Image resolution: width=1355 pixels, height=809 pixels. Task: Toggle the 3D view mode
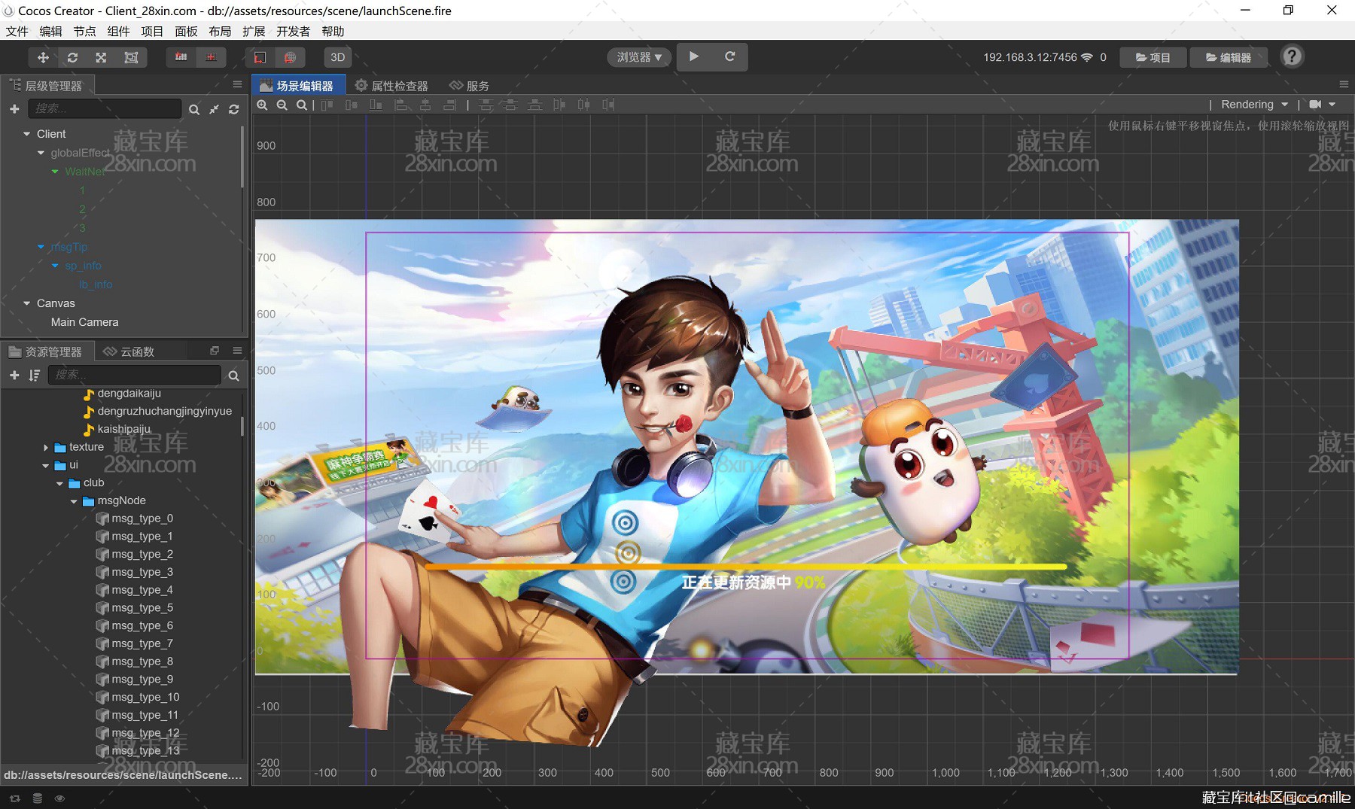338,57
